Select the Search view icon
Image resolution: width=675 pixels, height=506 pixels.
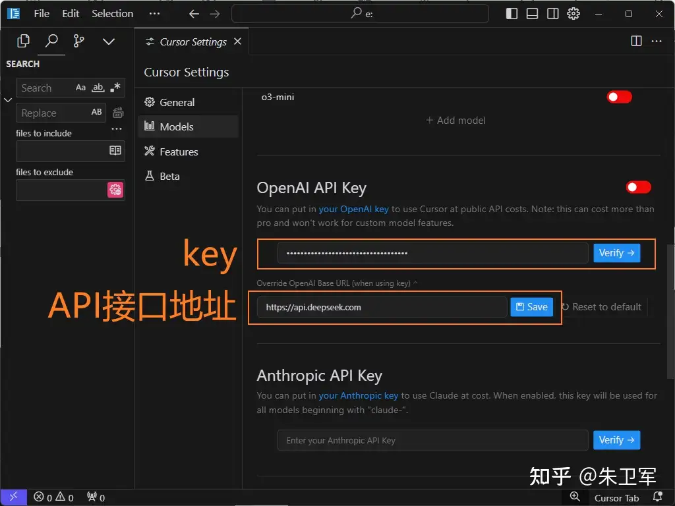tap(51, 42)
